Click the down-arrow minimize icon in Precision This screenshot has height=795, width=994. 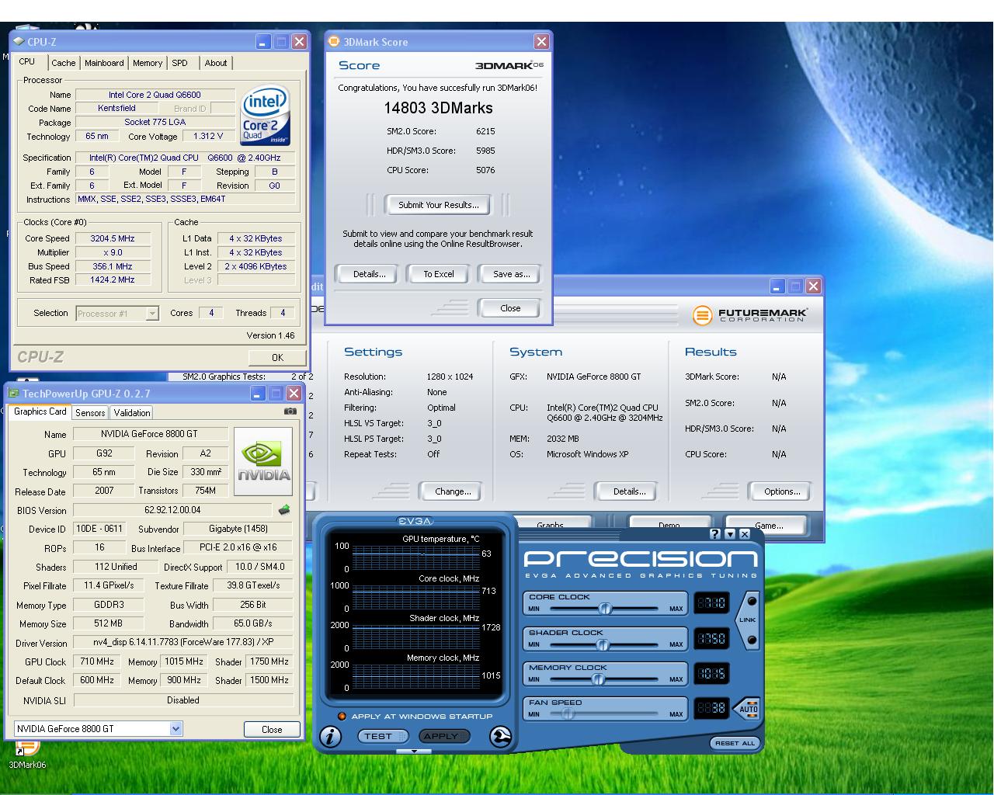(x=730, y=534)
